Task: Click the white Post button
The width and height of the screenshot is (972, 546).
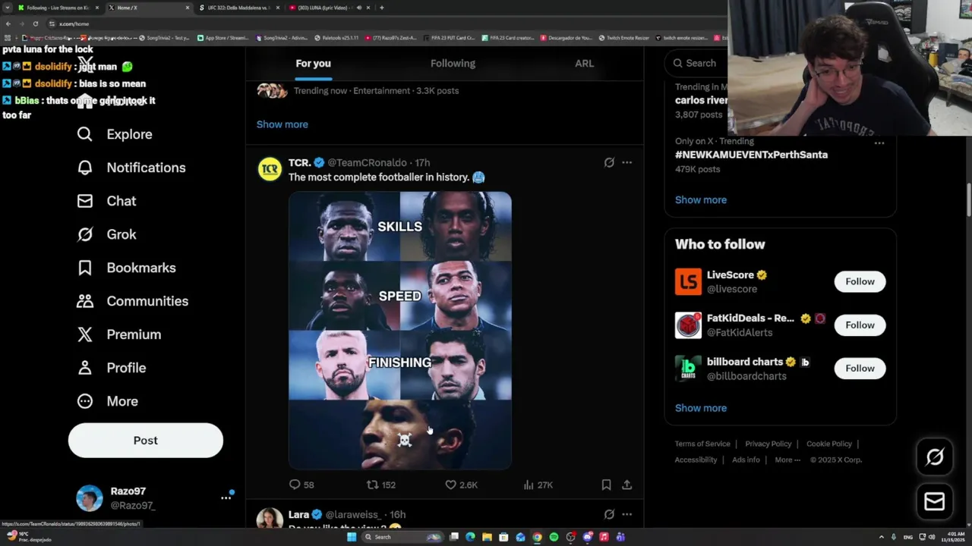Action: coord(146,441)
